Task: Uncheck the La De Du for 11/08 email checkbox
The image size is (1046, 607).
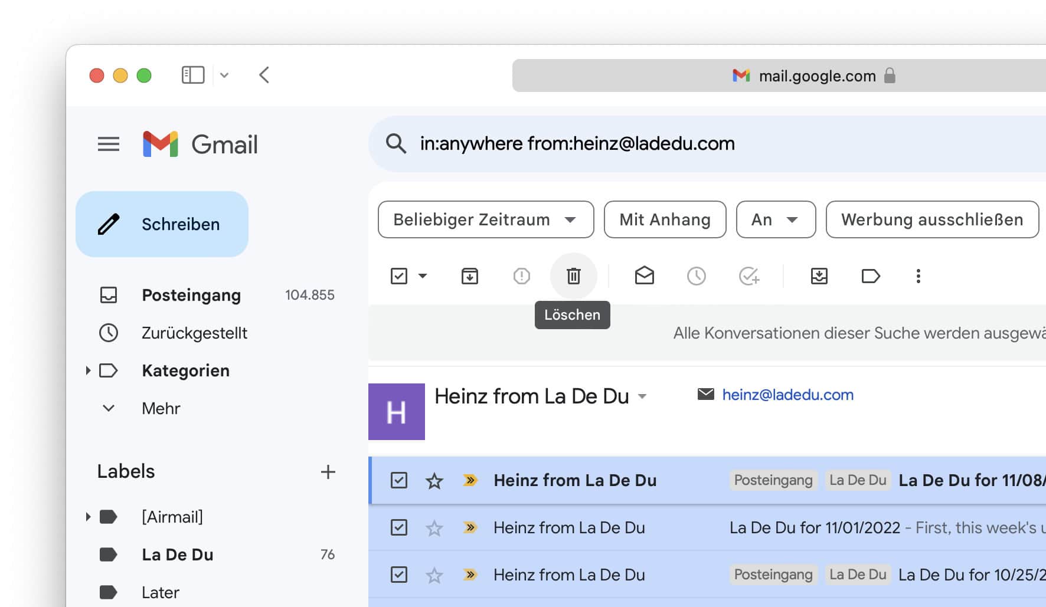Action: pyautogui.click(x=399, y=480)
